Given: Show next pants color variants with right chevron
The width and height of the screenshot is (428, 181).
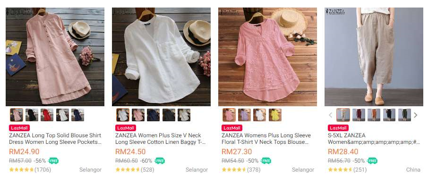Looking at the screenshot, I should tap(415, 115).
